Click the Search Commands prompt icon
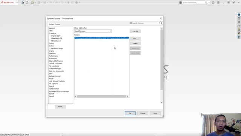This screenshot has width=241, height=136. 181,3
